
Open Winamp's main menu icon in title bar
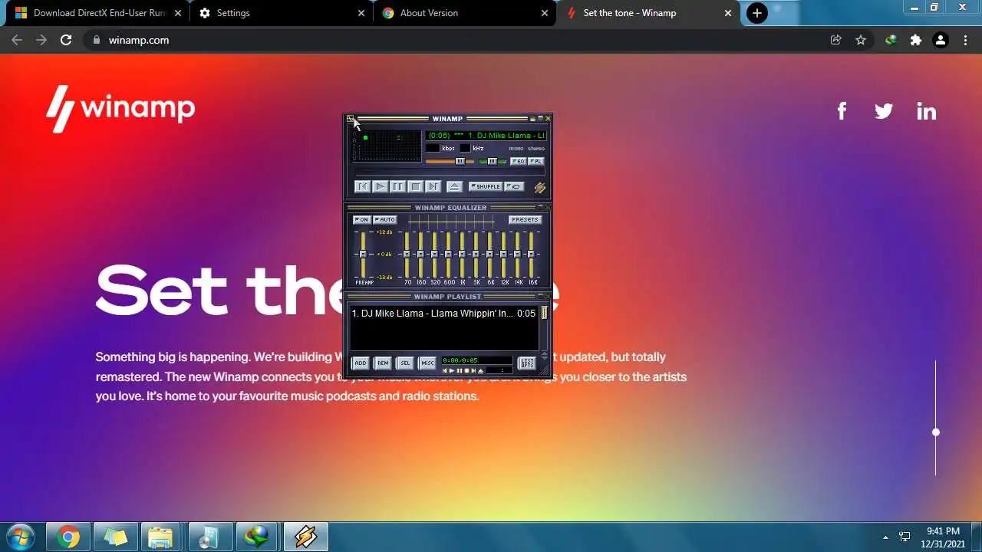350,119
